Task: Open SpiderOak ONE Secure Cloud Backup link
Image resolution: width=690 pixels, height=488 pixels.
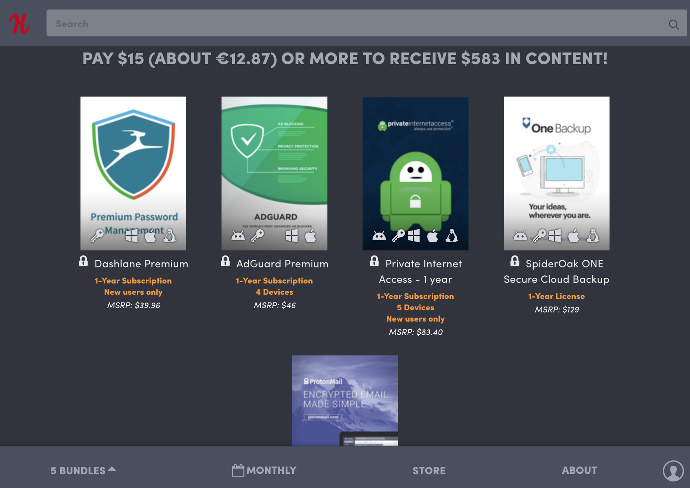Action: pyautogui.click(x=557, y=272)
